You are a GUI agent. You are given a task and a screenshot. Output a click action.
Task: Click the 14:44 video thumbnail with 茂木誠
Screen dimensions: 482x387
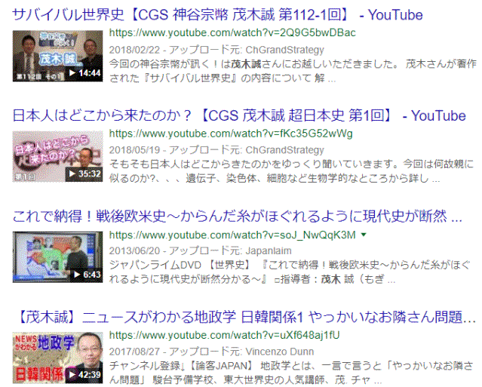[57, 56]
